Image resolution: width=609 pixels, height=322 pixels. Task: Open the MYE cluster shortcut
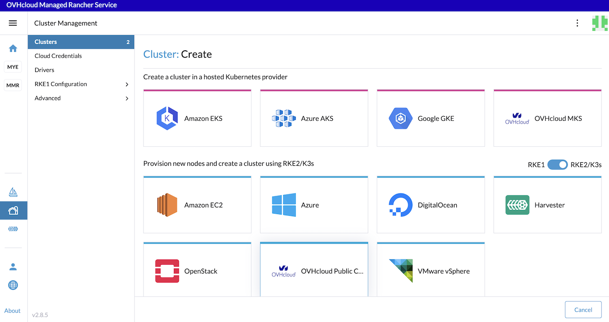(13, 66)
